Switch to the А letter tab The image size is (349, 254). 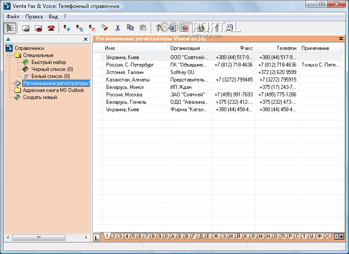pyautogui.click(x=173, y=236)
